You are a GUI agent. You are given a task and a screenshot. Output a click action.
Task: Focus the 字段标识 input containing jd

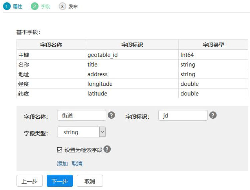[x=183, y=115]
